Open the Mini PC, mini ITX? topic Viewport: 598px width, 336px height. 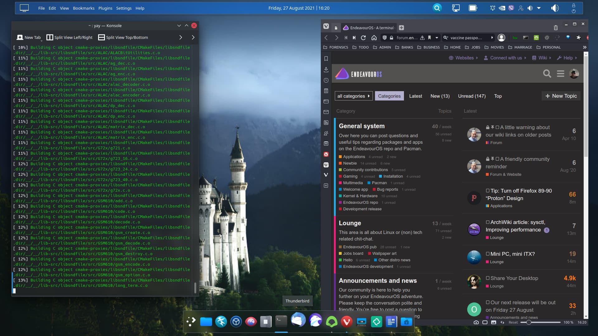point(512,254)
